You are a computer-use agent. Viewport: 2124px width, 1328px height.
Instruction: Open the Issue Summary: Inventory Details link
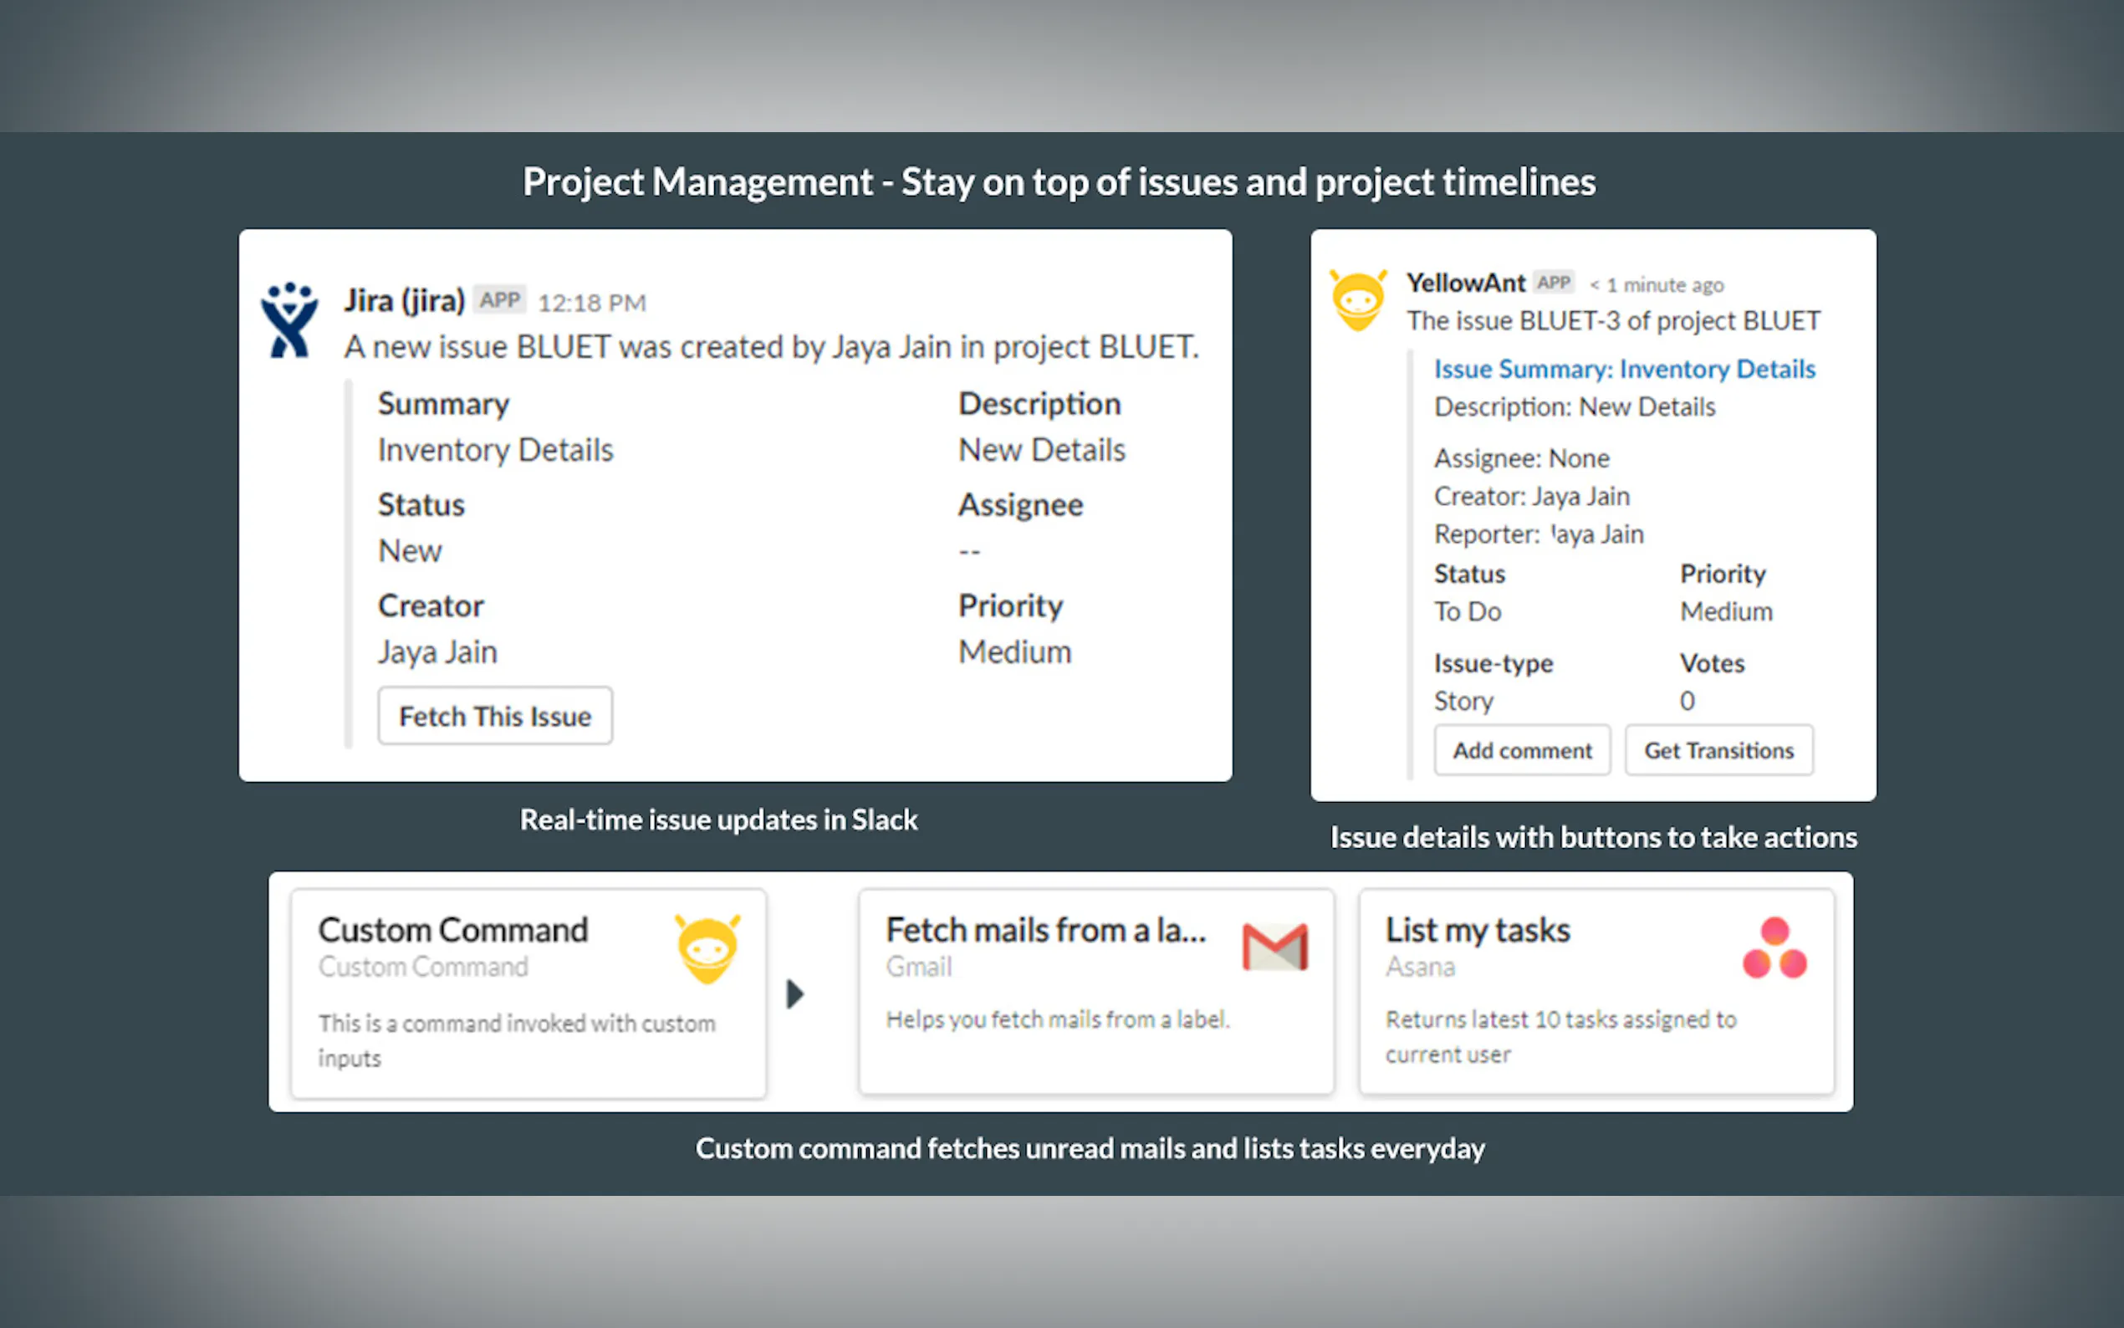tap(1625, 369)
